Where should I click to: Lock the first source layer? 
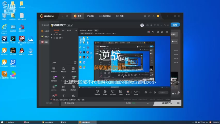tap(54, 34)
